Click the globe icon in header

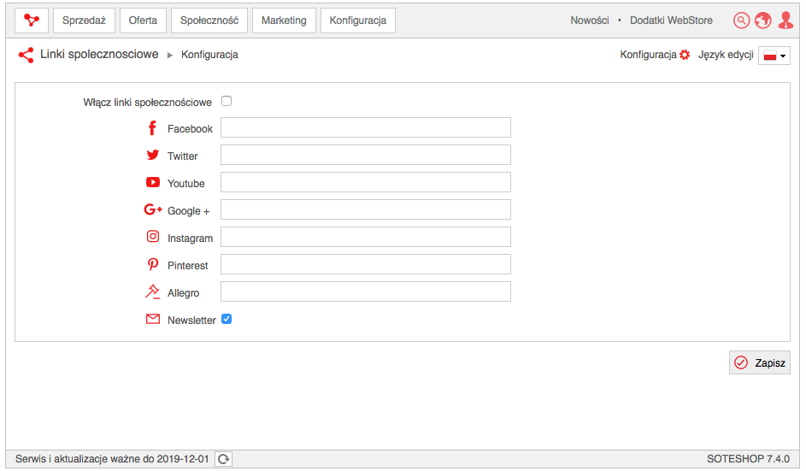click(762, 21)
